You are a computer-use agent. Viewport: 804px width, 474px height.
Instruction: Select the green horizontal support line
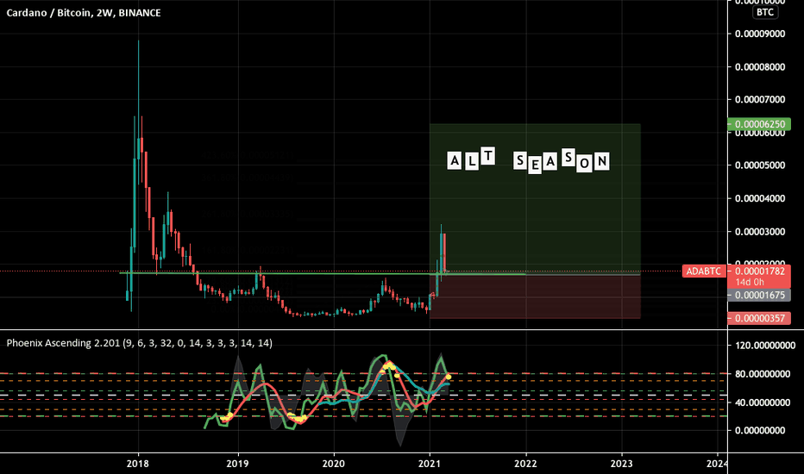pyautogui.click(x=323, y=274)
